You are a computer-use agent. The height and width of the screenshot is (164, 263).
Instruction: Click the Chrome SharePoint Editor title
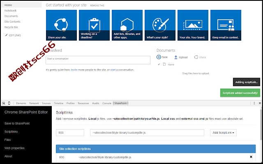(26, 112)
